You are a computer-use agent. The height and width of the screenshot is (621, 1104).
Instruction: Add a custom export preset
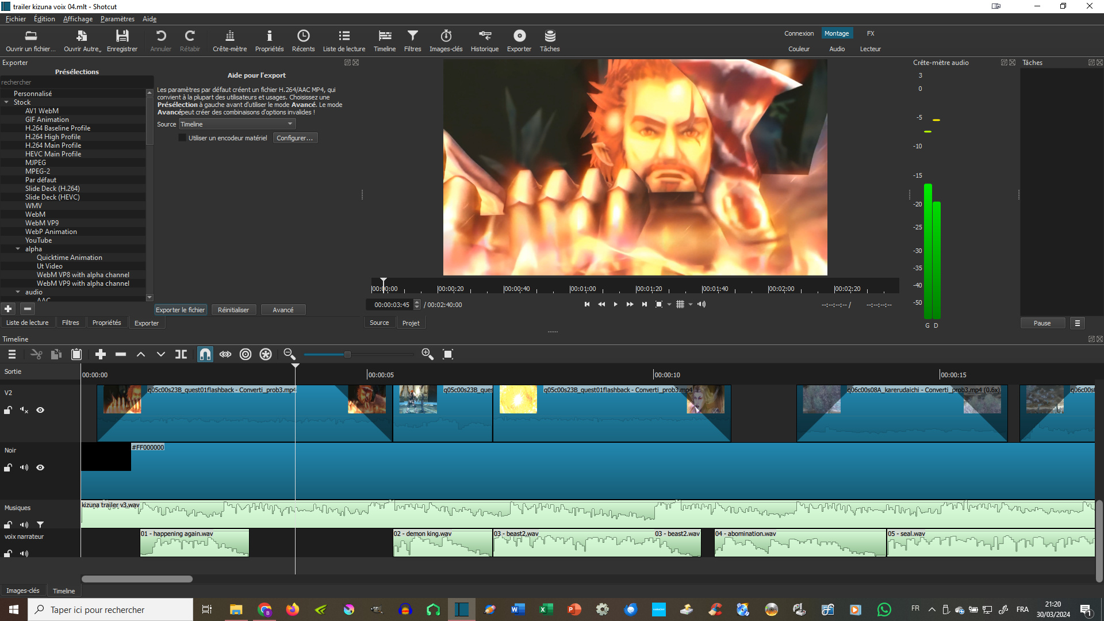8,309
